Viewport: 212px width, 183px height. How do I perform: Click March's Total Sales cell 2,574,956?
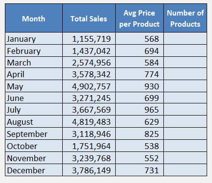[x=89, y=62]
